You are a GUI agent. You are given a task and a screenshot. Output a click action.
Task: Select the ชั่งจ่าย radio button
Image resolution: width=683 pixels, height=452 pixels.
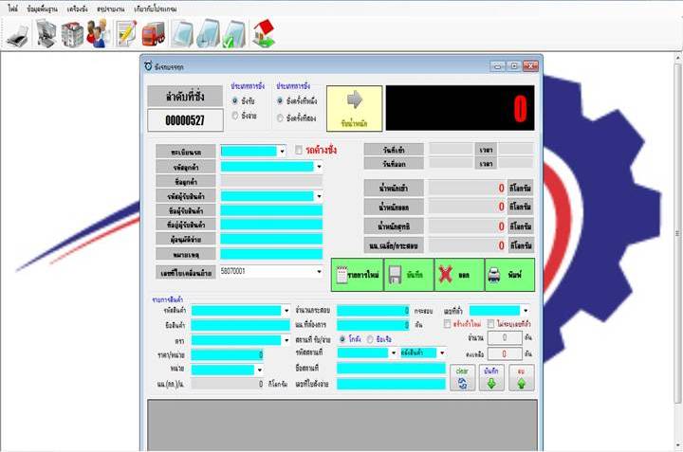pos(235,116)
